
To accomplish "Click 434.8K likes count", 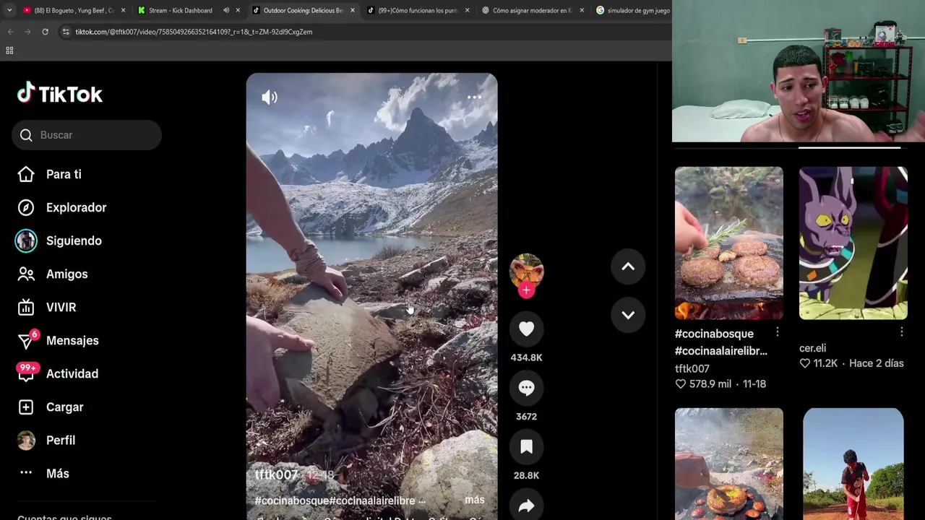I will point(526,357).
